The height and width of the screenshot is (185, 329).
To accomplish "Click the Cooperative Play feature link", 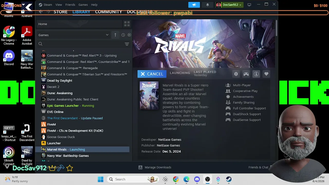I will click(245, 91).
